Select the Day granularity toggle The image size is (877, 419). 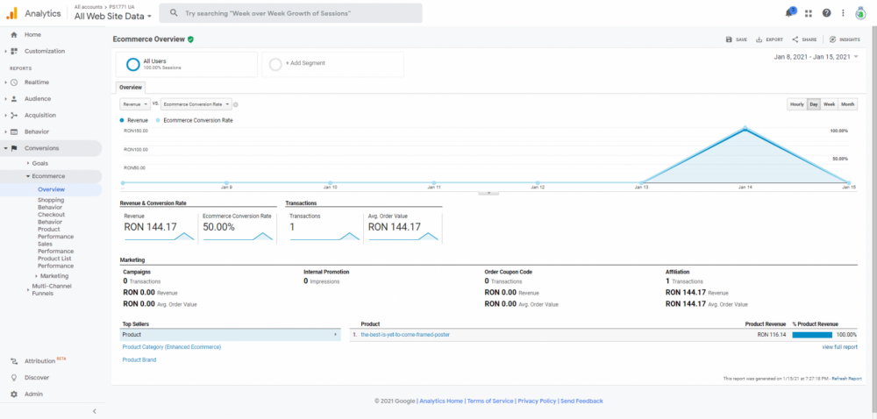(x=814, y=104)
